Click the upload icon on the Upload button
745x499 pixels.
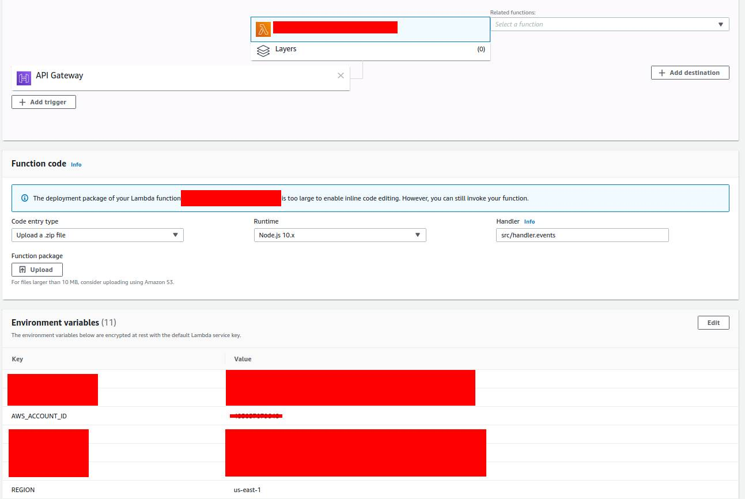click(22, 270)
